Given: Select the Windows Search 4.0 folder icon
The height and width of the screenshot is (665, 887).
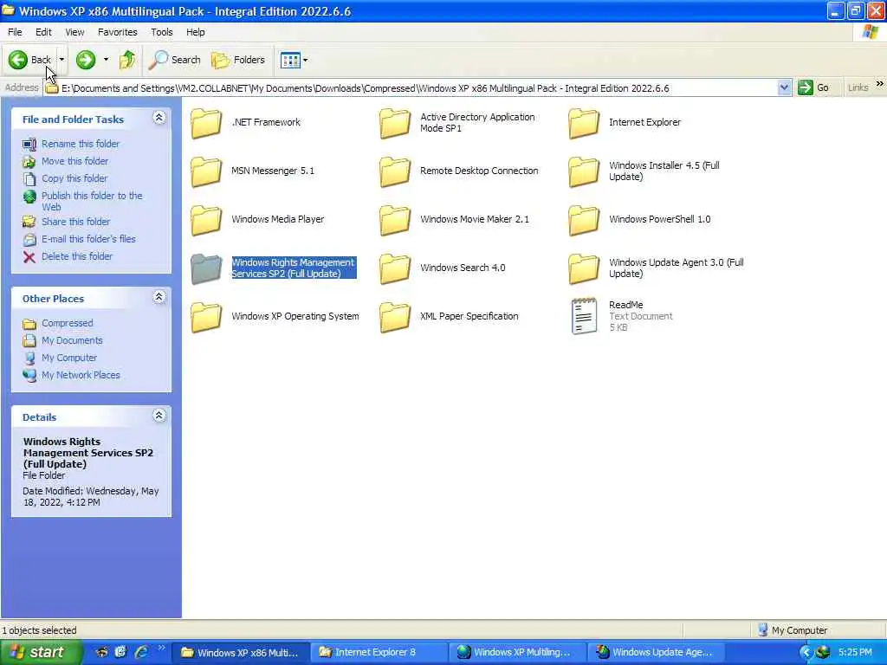Looking at the screenshot, I should pyautogui.click(x=395, y=268).
